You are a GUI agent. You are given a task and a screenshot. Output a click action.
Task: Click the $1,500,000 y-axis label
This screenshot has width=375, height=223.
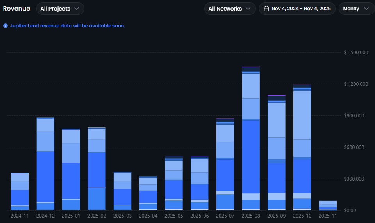coord(356,52)
